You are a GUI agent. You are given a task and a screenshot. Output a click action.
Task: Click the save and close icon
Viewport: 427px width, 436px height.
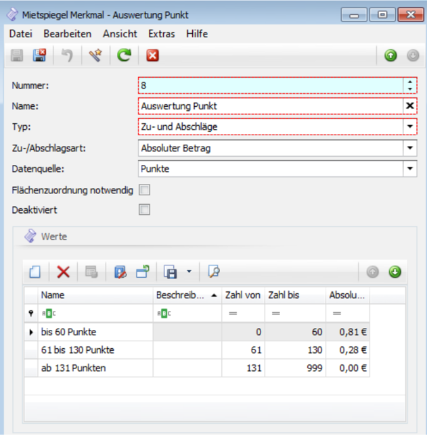pyautogui.click(x=40, y=56)
